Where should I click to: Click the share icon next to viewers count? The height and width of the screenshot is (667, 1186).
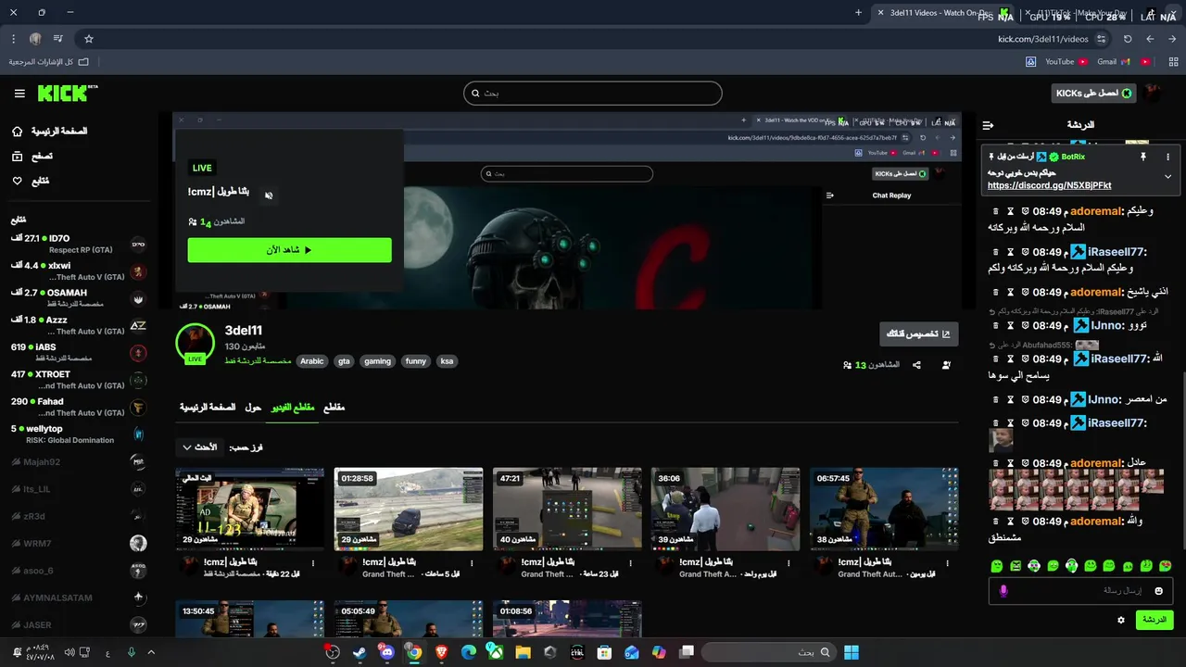916,365
